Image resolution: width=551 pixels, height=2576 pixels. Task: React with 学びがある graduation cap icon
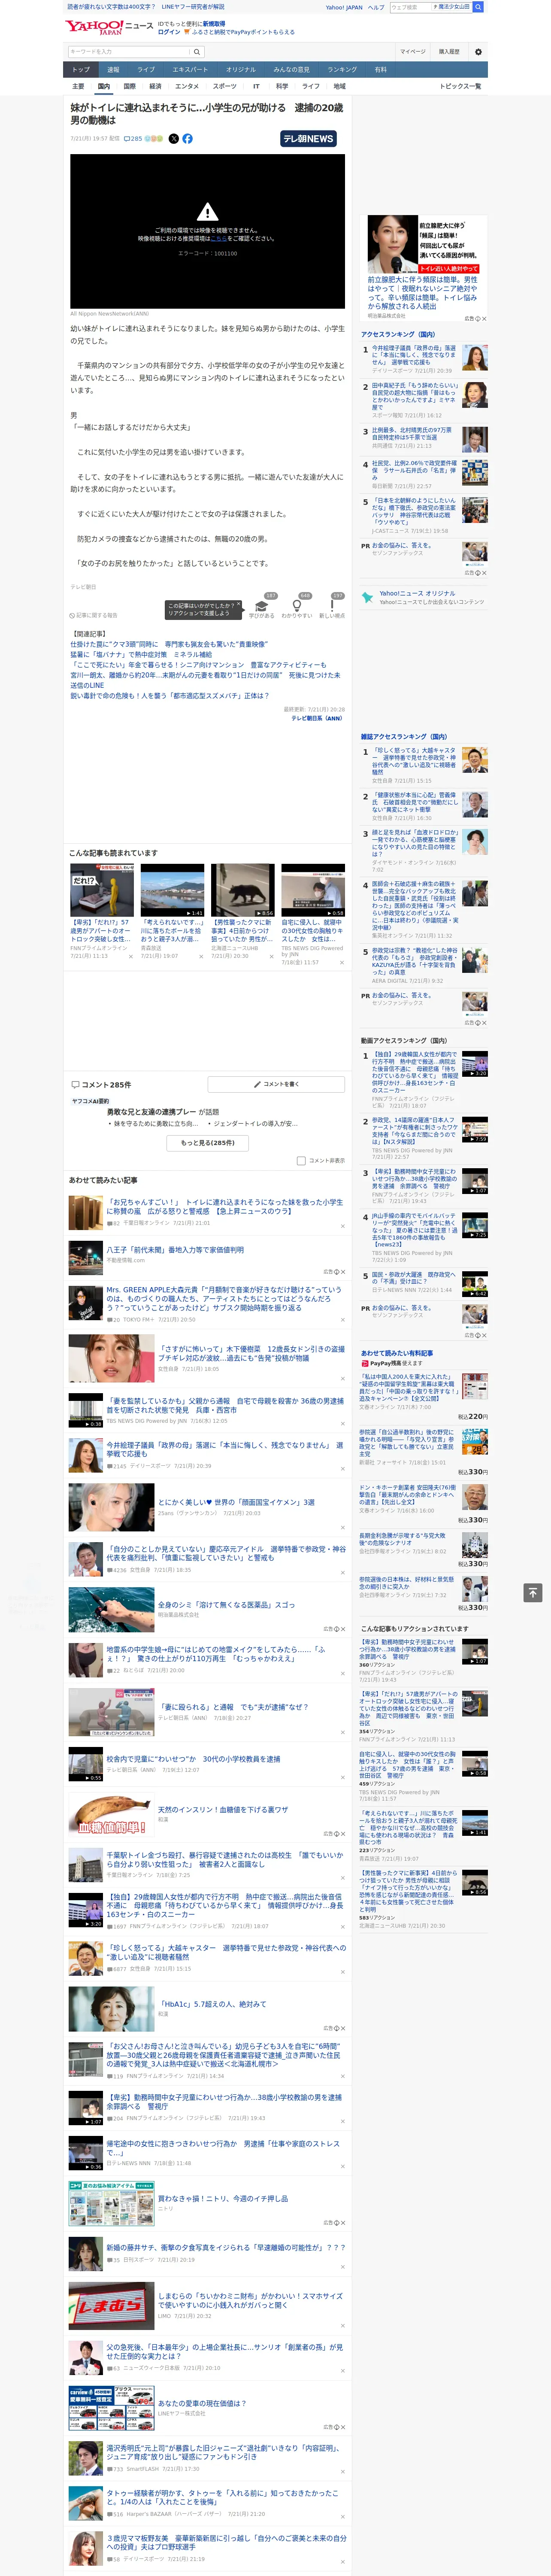tap(262, 605)
